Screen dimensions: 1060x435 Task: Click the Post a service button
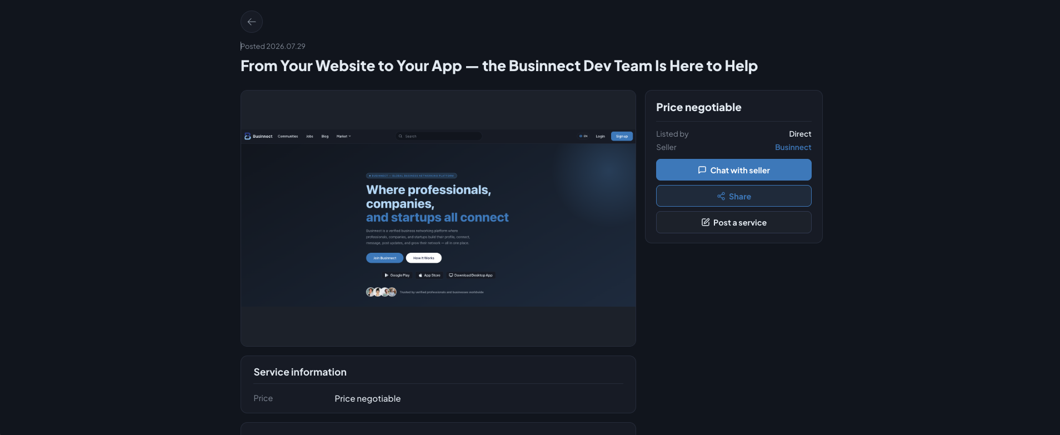point(733,222)
